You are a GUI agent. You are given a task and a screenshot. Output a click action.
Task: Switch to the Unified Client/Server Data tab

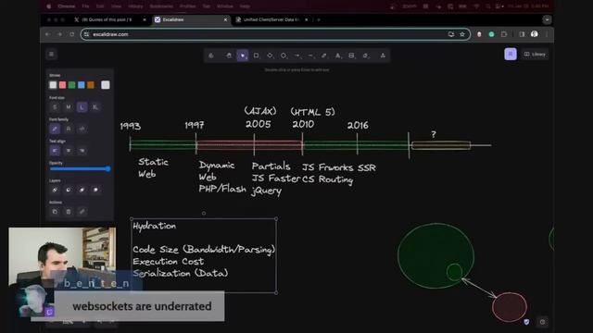(271, 19)
